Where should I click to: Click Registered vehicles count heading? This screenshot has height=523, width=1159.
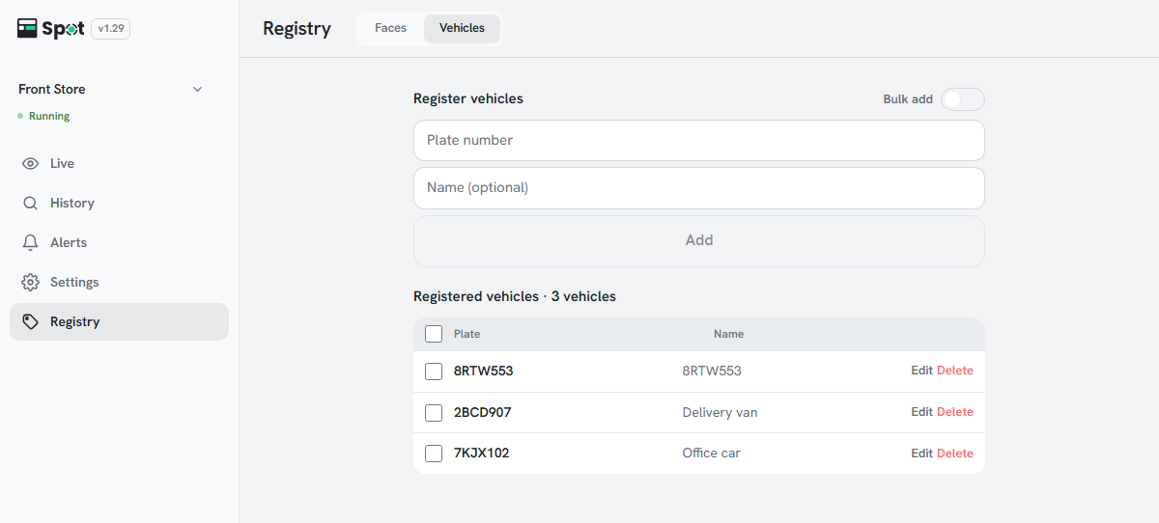pyautogui.click(x=515, y=297)
